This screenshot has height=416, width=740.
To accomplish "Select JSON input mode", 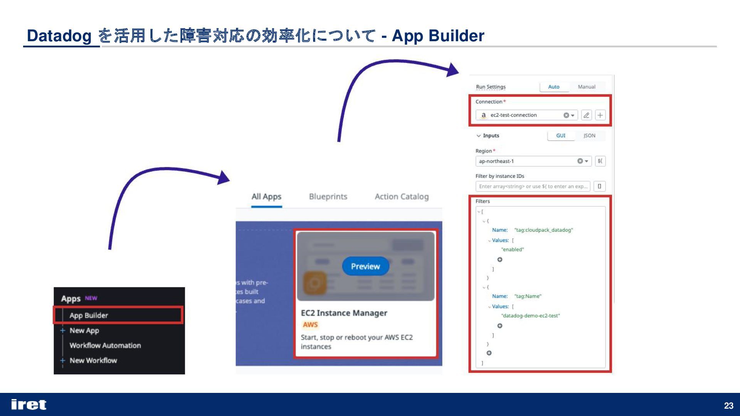I will (x=589, y=136).
